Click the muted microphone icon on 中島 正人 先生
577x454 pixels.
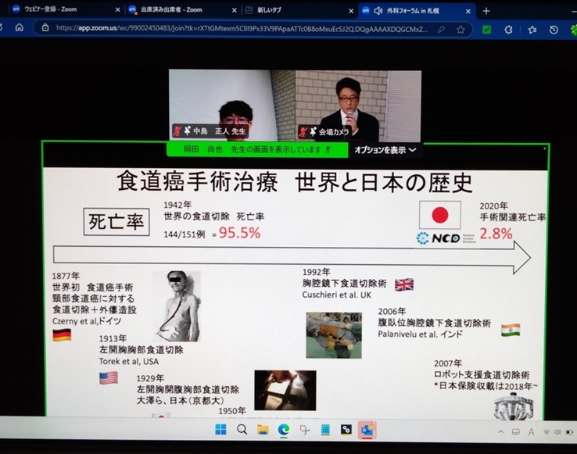177,131
